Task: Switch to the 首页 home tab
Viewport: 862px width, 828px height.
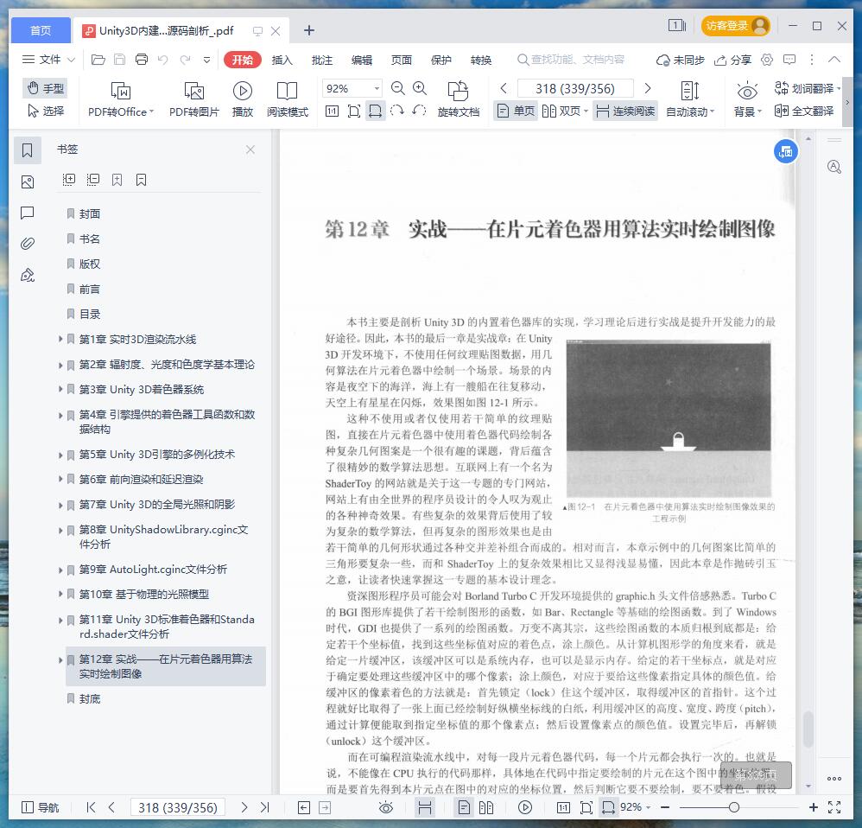Action: (41, 30)
